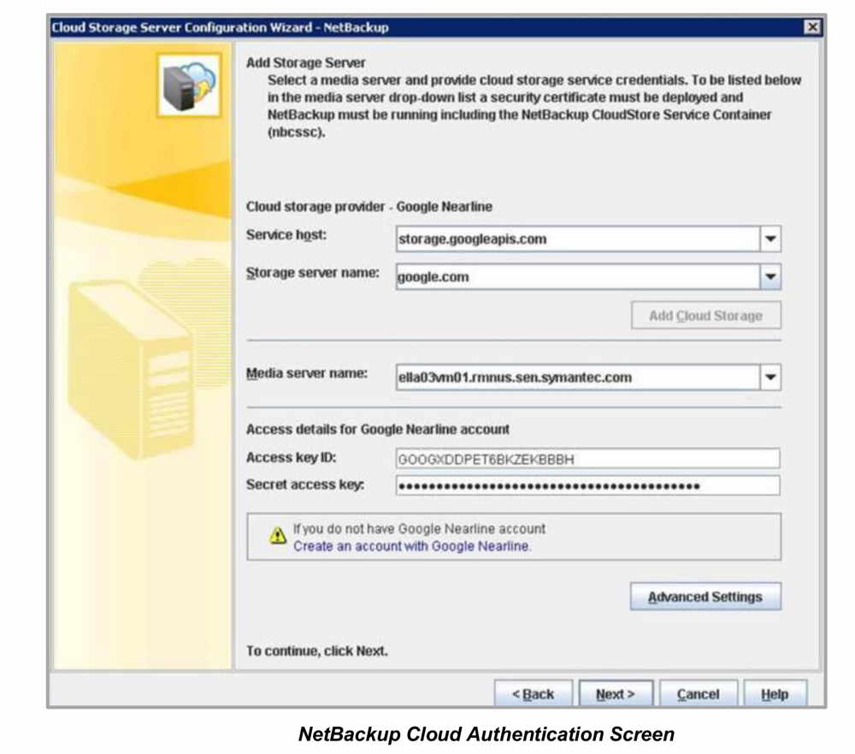Click the Secret access key password field
The width and height of the screenshot is (855, 754).
(588, 486)
